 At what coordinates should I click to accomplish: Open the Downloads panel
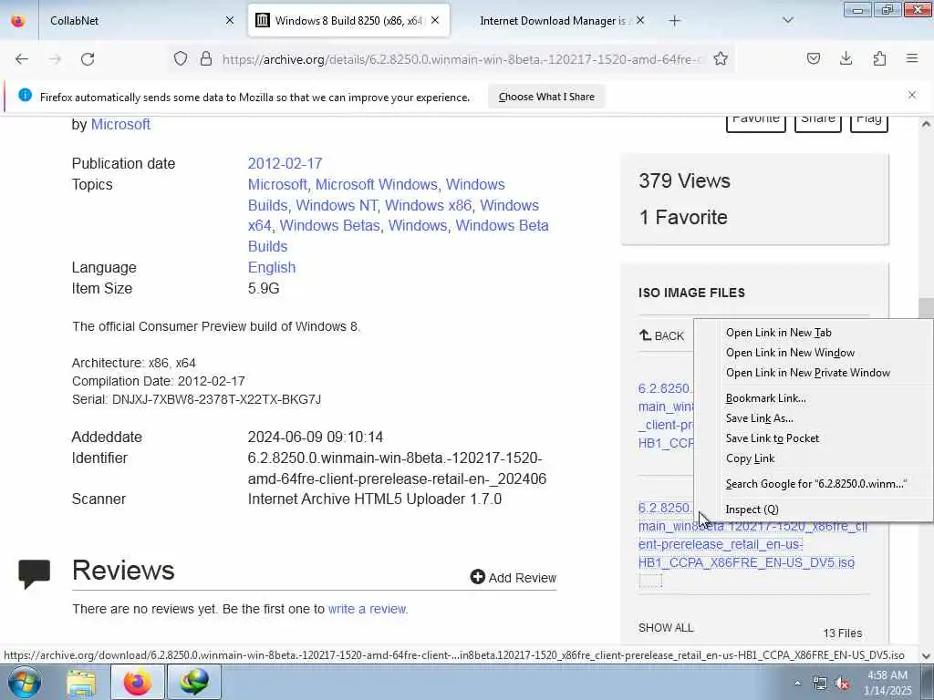tap(846, 58)
